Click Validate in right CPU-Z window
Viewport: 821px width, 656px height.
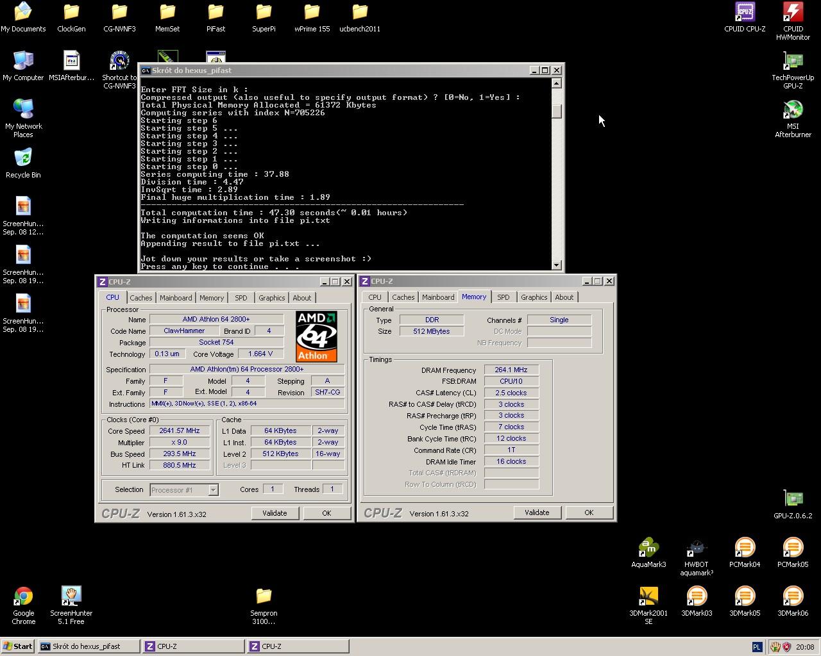coord(537,512)
